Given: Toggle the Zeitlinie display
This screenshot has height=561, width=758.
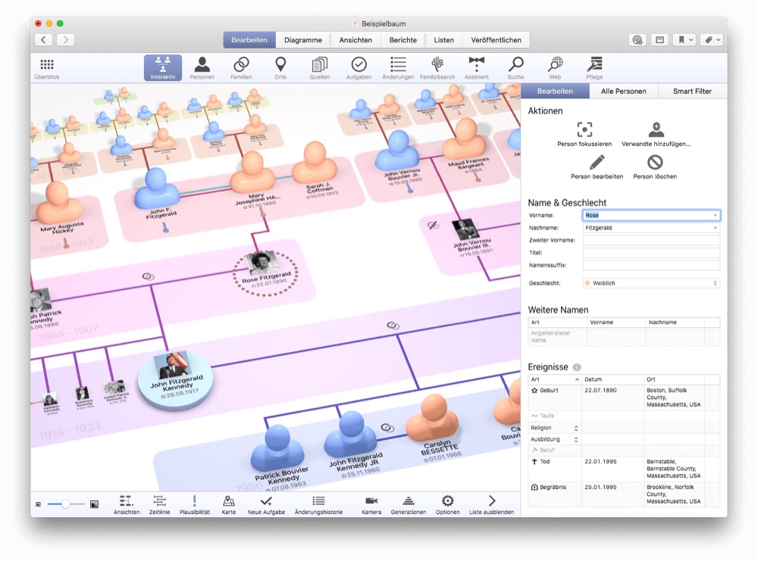Looking at the screenshot, I should click(160, 504).
